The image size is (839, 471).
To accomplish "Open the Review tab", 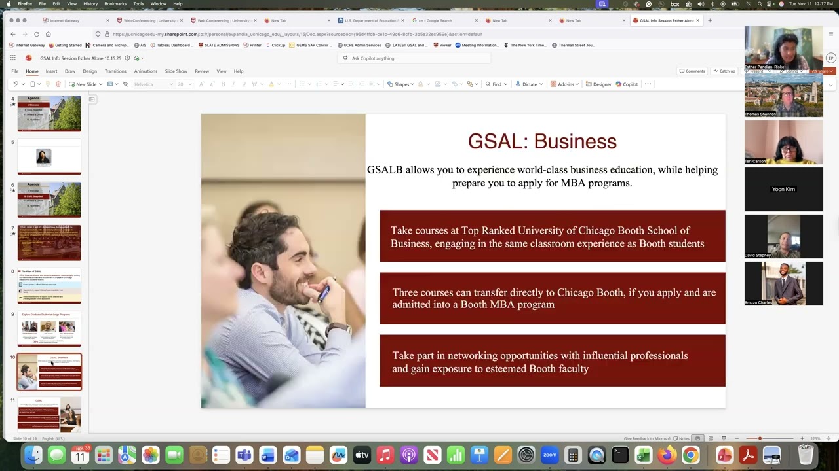I will click(202, 71).
